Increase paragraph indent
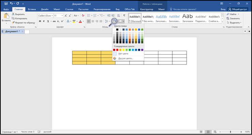 [113, 16]
